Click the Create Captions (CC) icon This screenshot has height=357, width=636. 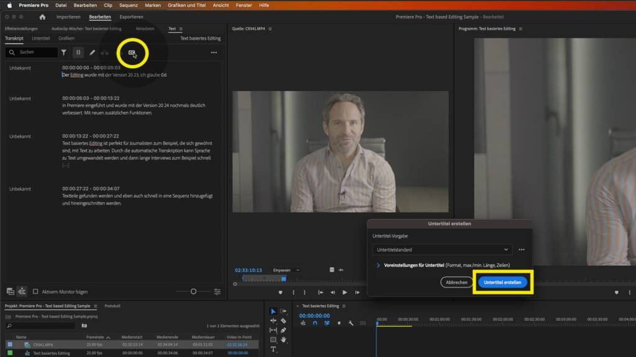[x=132, y=53]
